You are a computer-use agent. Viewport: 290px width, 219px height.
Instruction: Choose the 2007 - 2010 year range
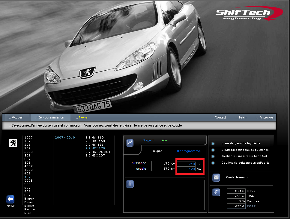coord(65,138)
